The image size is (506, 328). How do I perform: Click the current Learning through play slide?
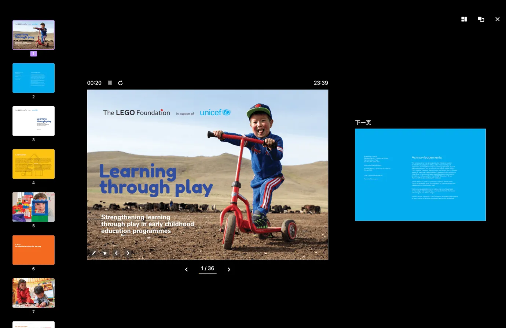point(208,175)
